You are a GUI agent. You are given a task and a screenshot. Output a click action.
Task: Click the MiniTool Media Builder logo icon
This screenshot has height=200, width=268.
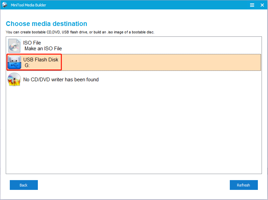(5, 5)
